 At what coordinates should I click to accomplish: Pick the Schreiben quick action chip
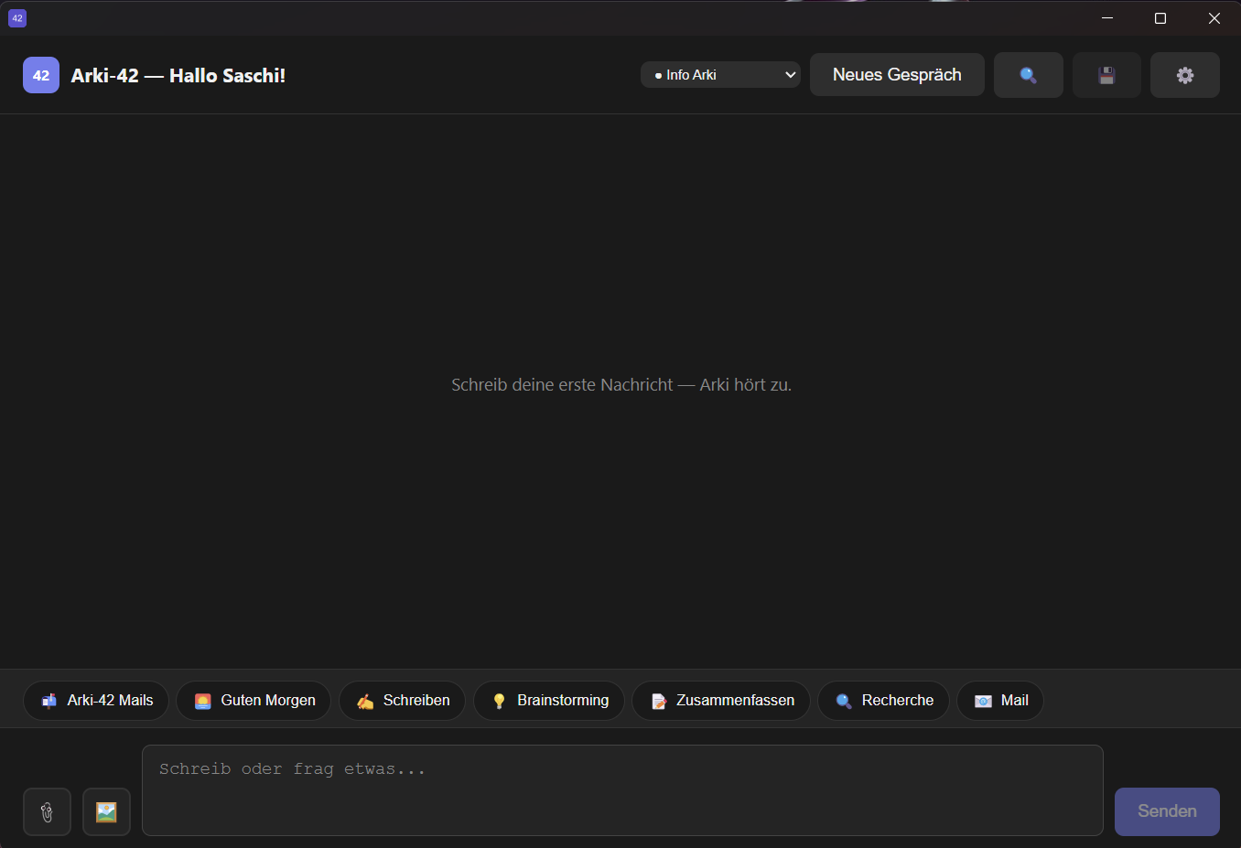click(x=402, y=701)
